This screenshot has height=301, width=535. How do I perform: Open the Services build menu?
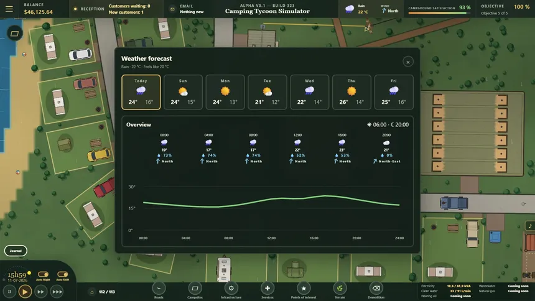coord(267,289)
